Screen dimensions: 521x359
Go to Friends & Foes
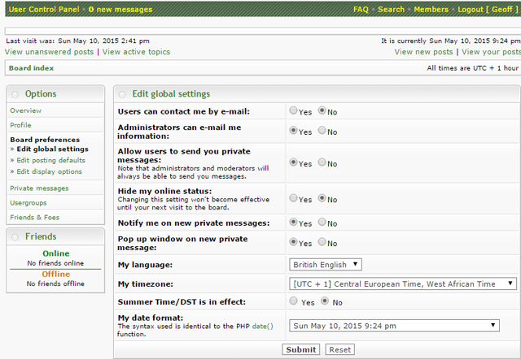(x=34, y=218)
